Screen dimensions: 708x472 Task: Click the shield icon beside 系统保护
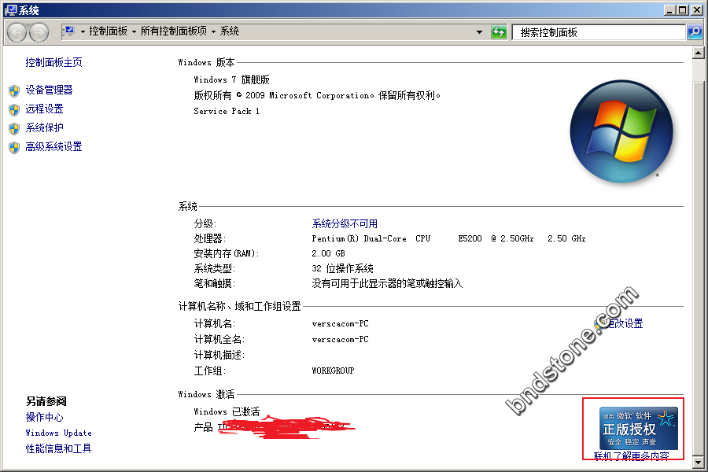[14, 129]
